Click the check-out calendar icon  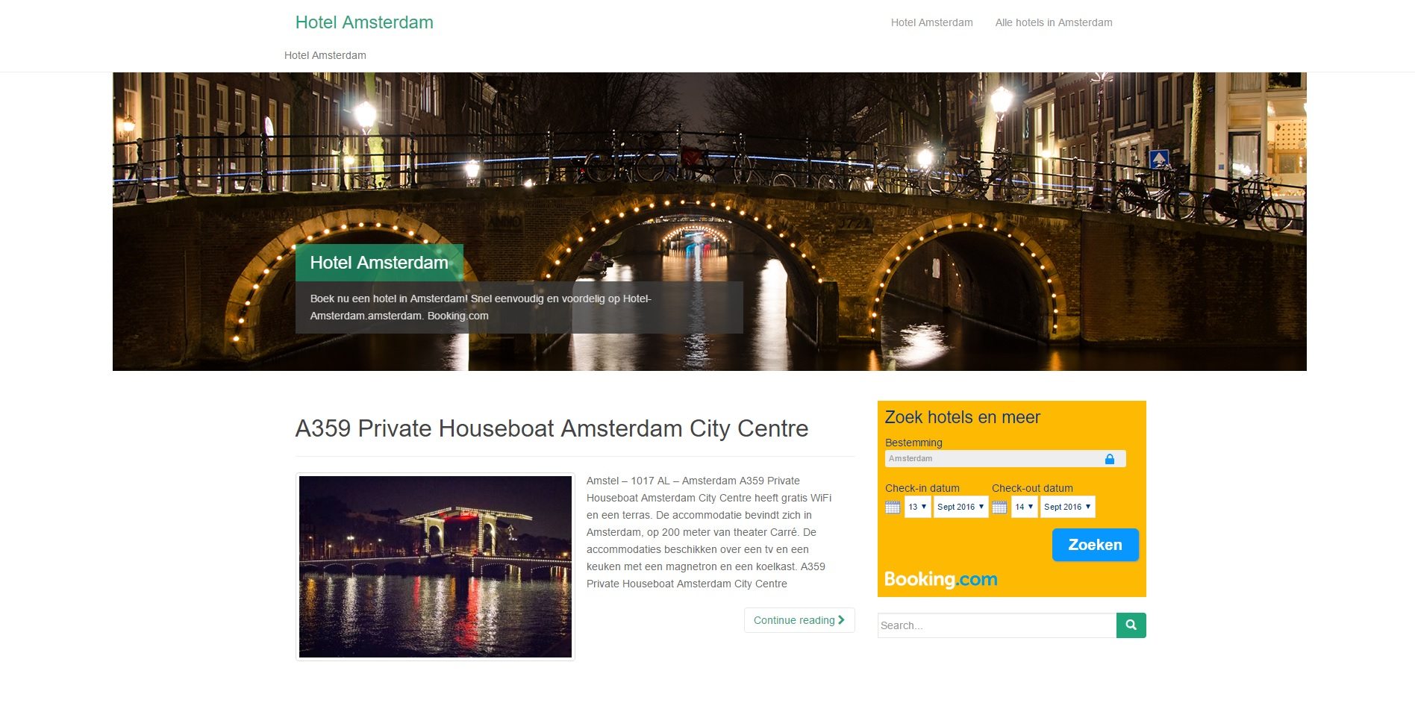[999, 507]
